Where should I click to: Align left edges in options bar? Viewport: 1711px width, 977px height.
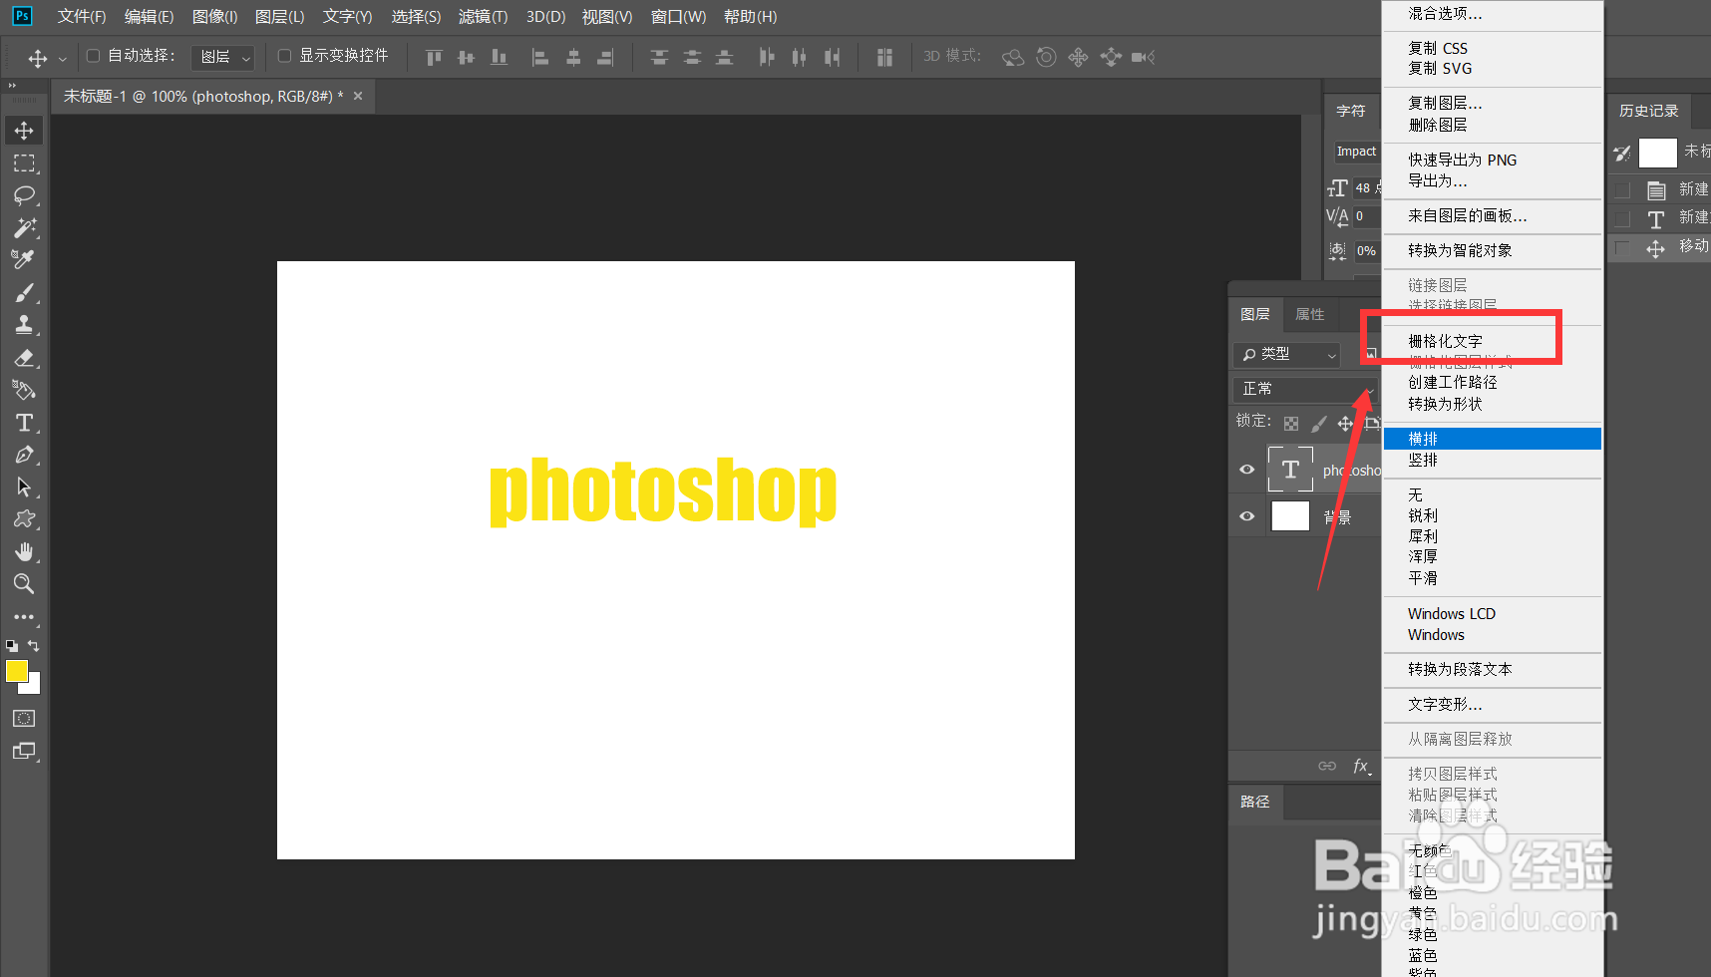pyautogui.click(x=539, y=57)
